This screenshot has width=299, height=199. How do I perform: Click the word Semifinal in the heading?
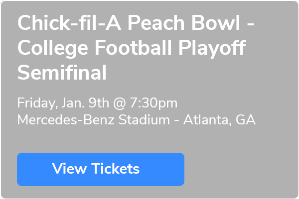coord(62,74)
